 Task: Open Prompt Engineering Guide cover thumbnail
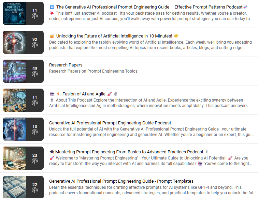[14, 13]
